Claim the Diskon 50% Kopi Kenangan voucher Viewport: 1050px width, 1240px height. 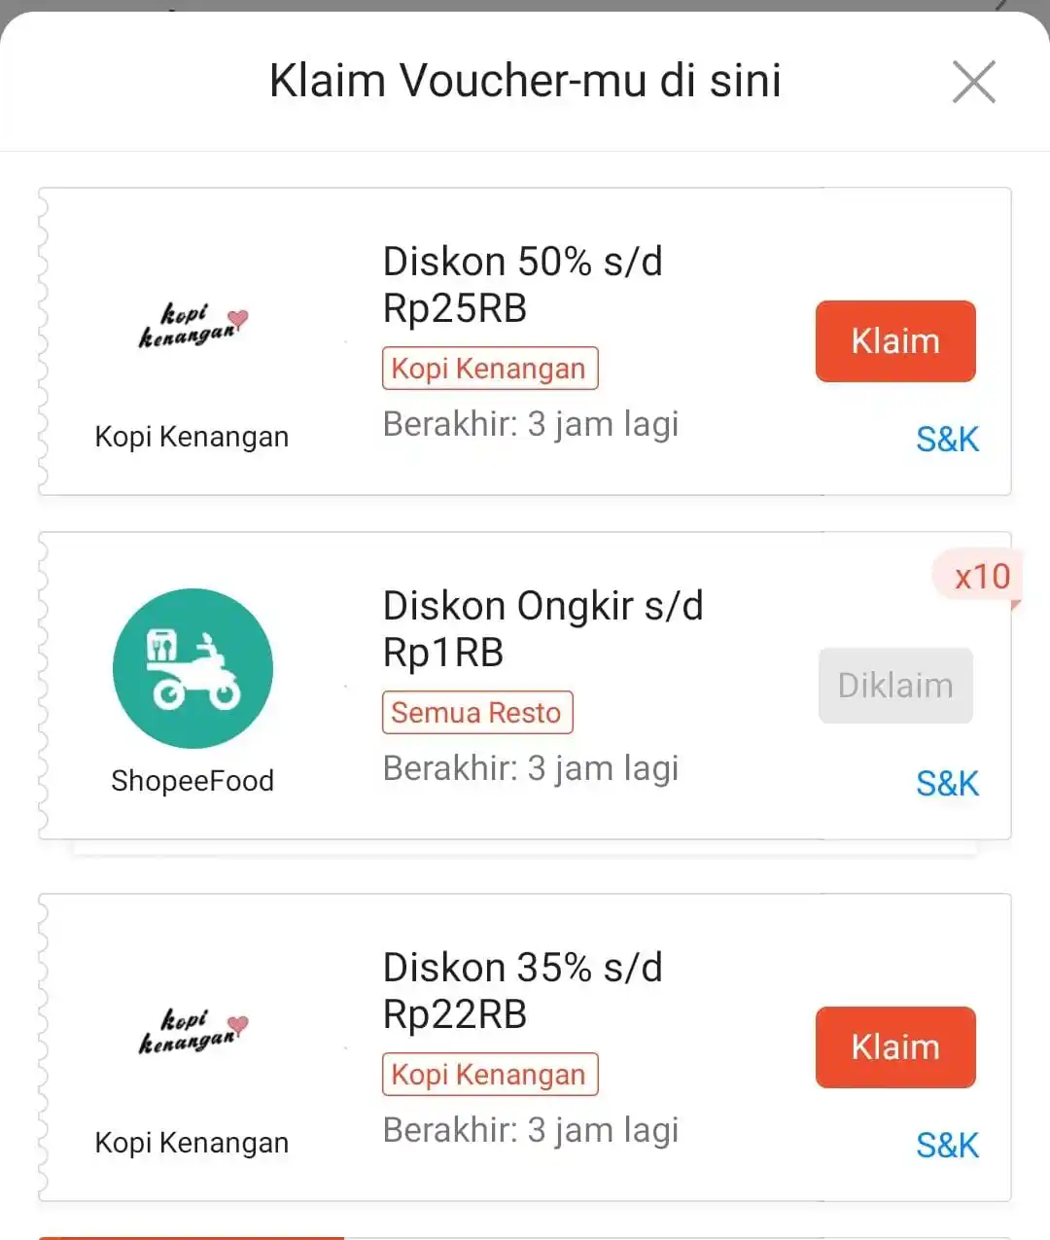pyautogui.click(x=895, y=341)
